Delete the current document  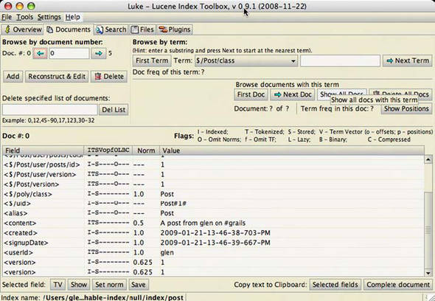tap(109, 77)
